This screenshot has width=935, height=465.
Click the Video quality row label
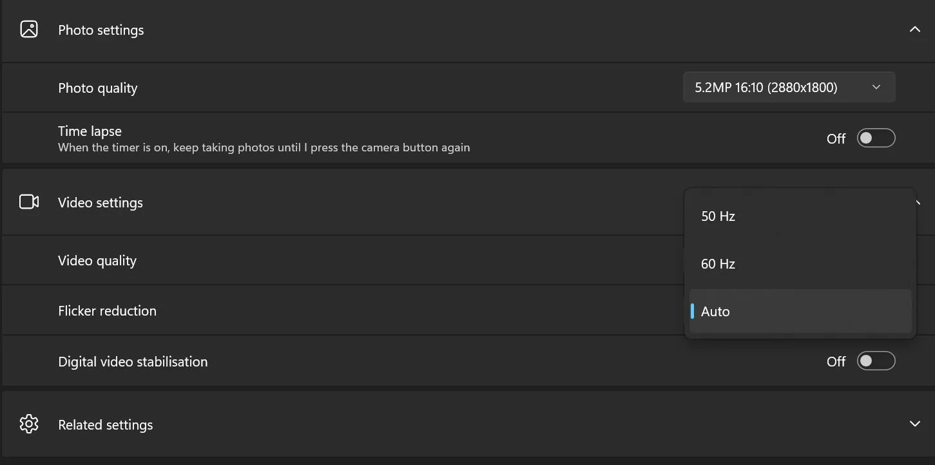coord(97,261)
